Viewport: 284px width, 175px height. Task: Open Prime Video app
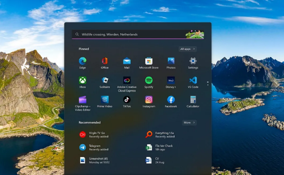(105, 102)
